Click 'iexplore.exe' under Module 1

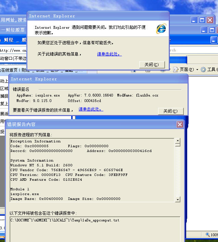[25, 194]
